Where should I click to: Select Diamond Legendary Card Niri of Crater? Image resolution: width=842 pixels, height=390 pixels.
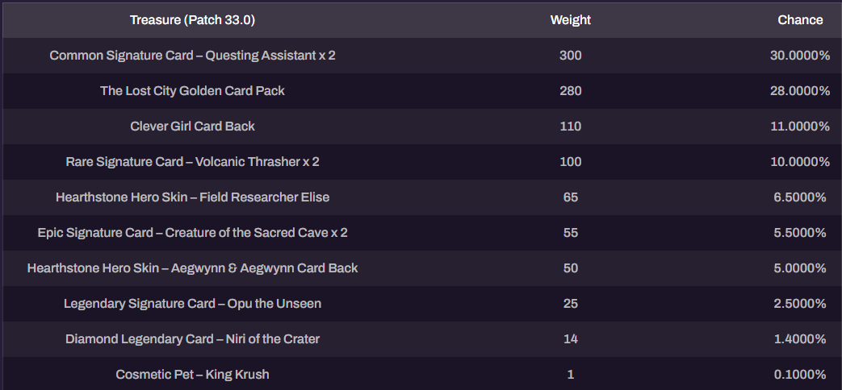192,338
